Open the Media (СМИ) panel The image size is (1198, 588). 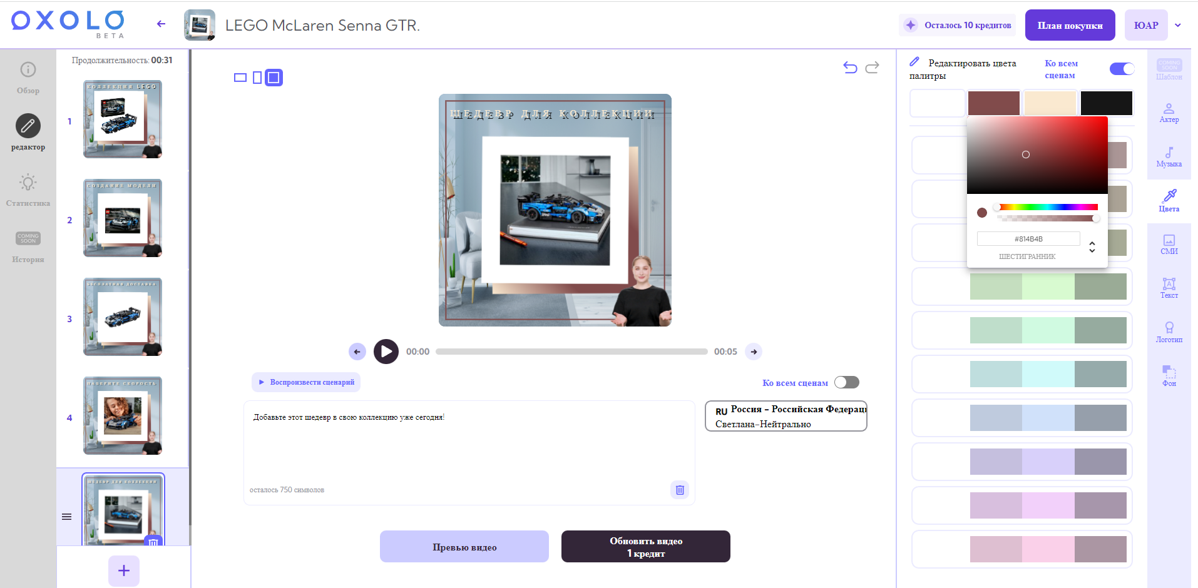tap(1169, 245)
